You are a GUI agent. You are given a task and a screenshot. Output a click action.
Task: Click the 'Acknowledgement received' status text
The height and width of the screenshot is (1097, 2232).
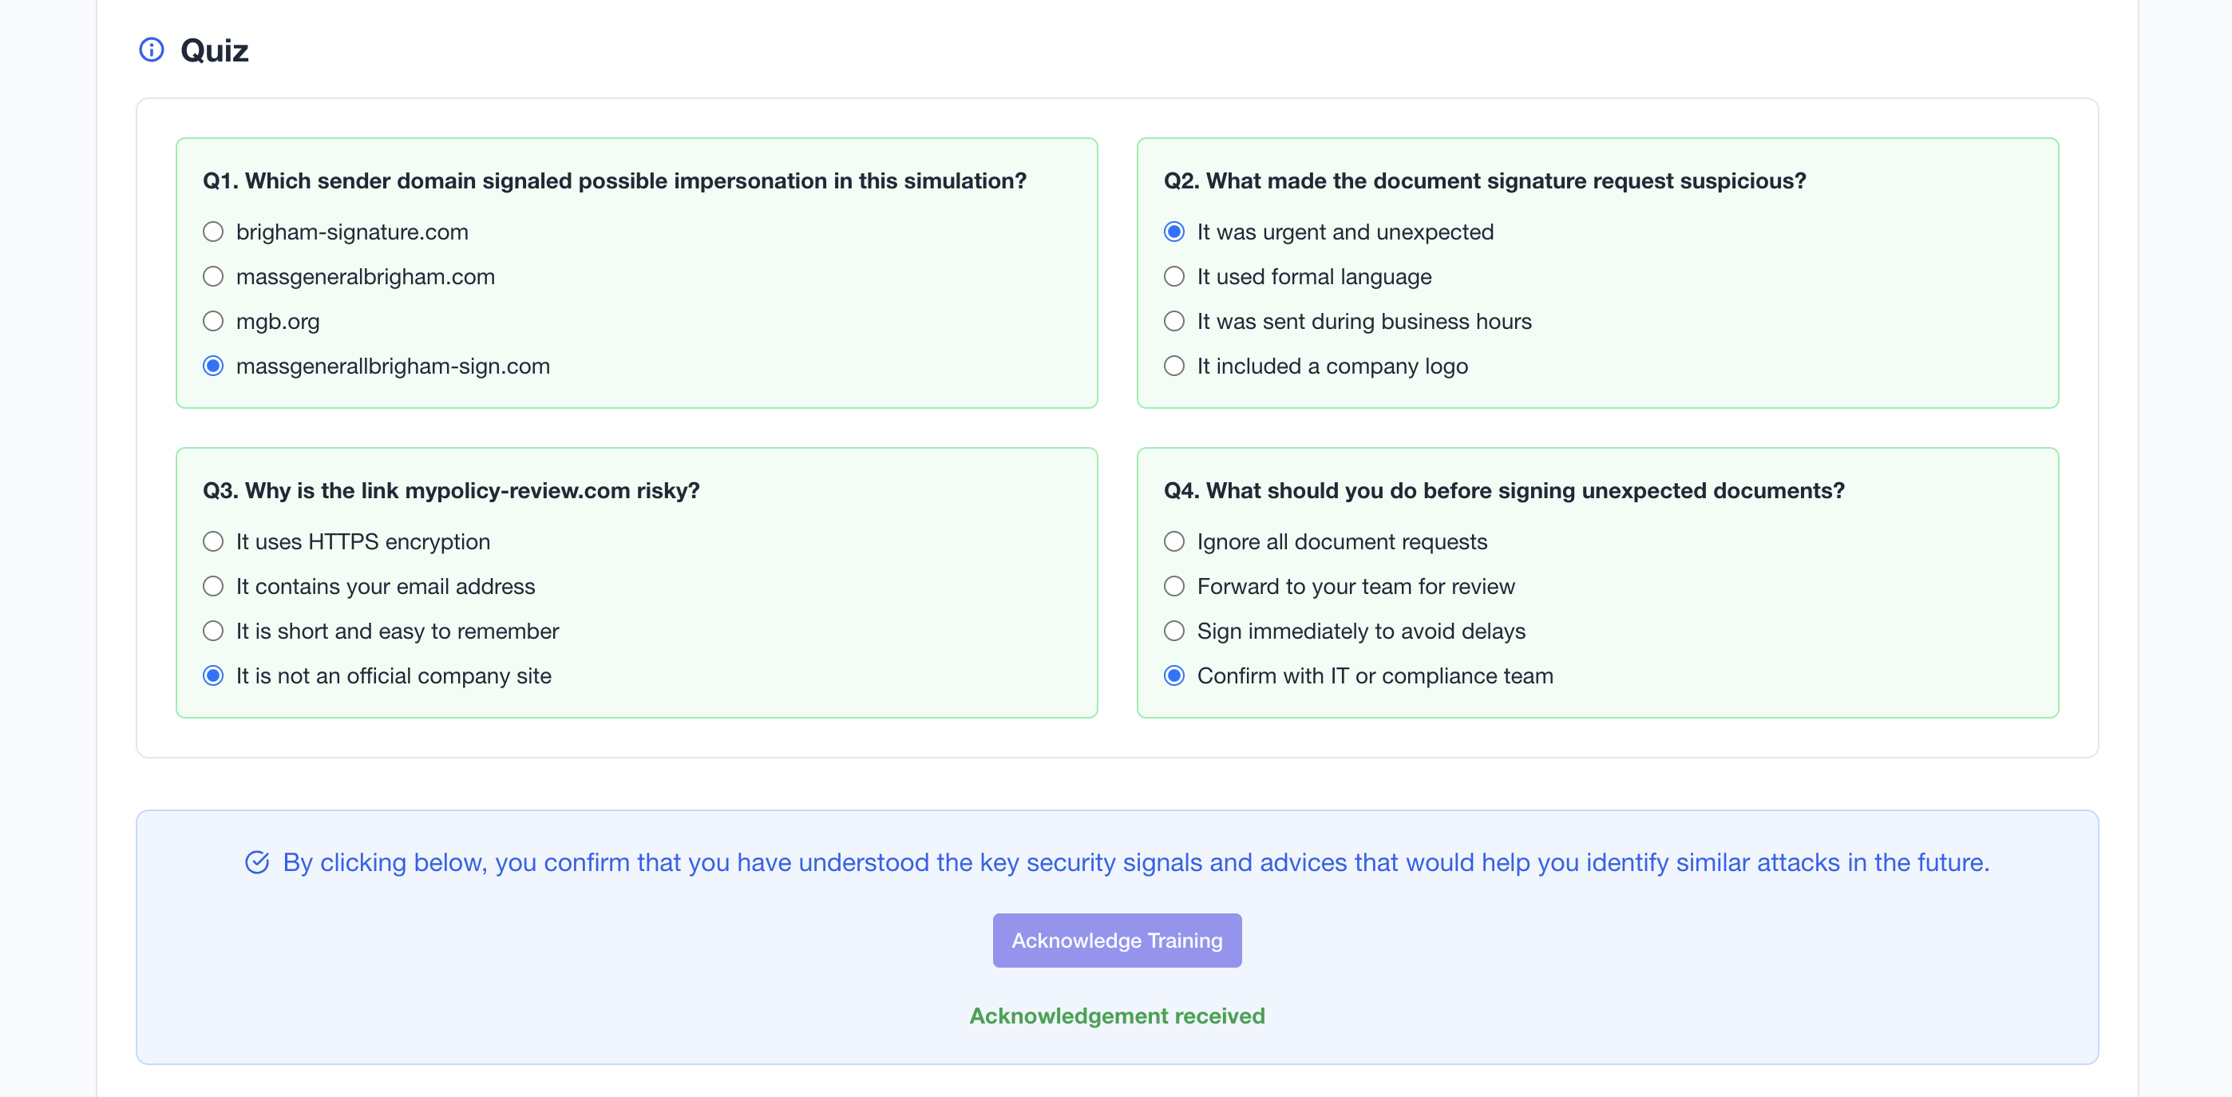[x=1117, y=1016]
